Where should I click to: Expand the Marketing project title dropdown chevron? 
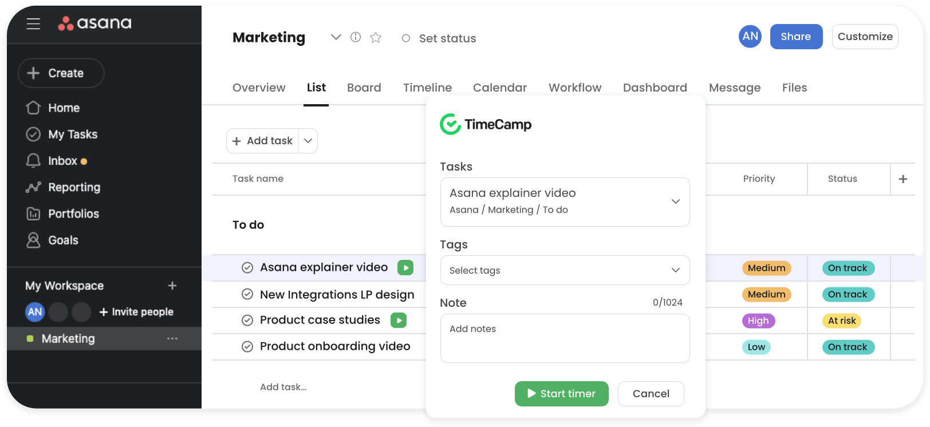pyautogui.click(x=336, y=37)
